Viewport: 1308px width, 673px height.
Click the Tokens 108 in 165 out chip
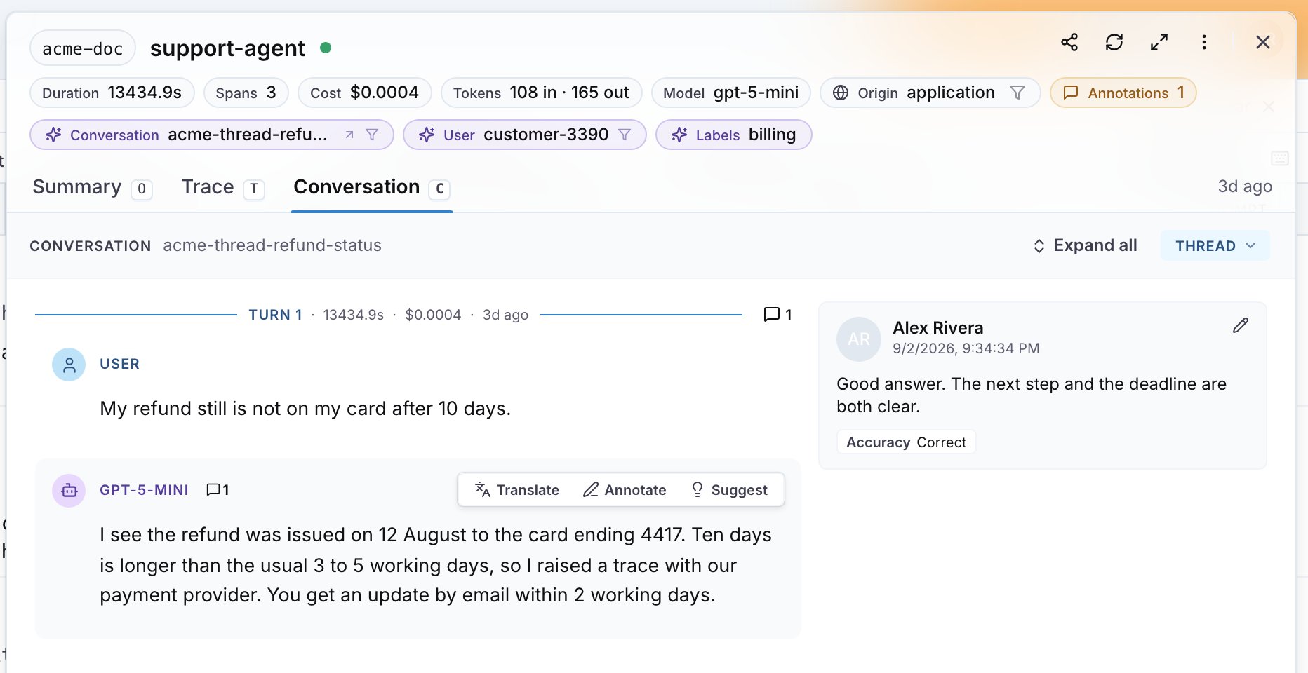tap(542, 93)
